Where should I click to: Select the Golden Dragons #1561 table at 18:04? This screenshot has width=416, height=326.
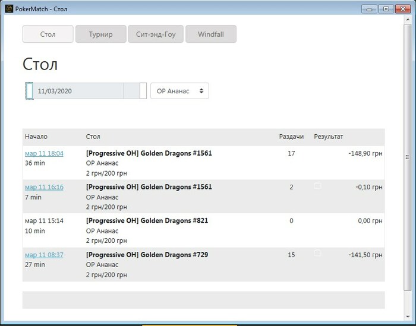(149, 153)
